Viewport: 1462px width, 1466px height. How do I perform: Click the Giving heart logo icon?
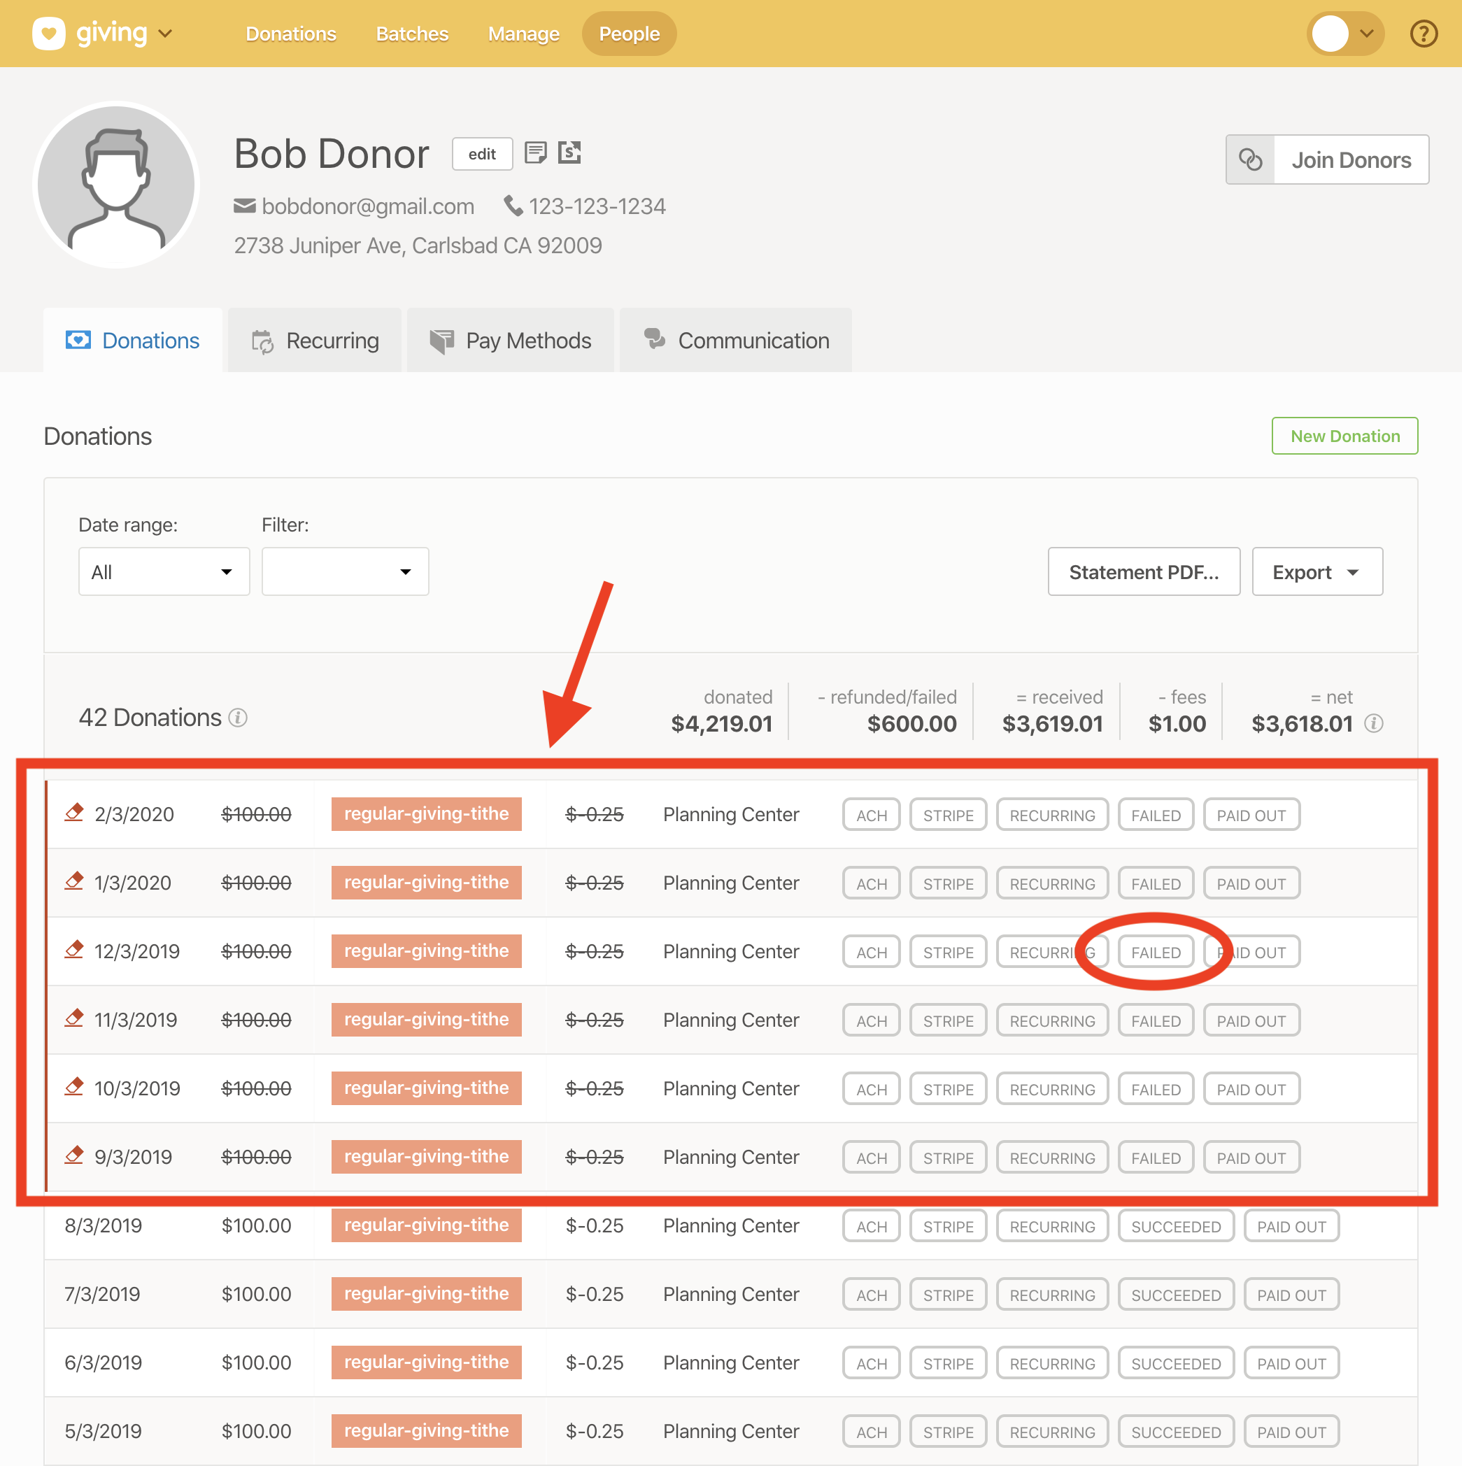48,34
